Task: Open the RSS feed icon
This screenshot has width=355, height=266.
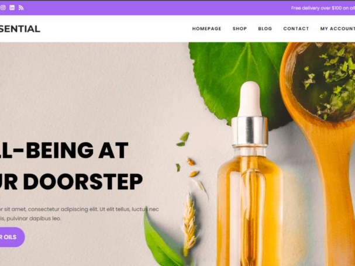Action: [x=21, y=8]
